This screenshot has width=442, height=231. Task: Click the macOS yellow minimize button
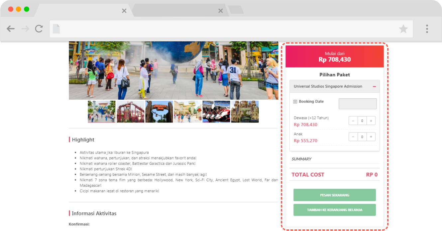(19, 9)
